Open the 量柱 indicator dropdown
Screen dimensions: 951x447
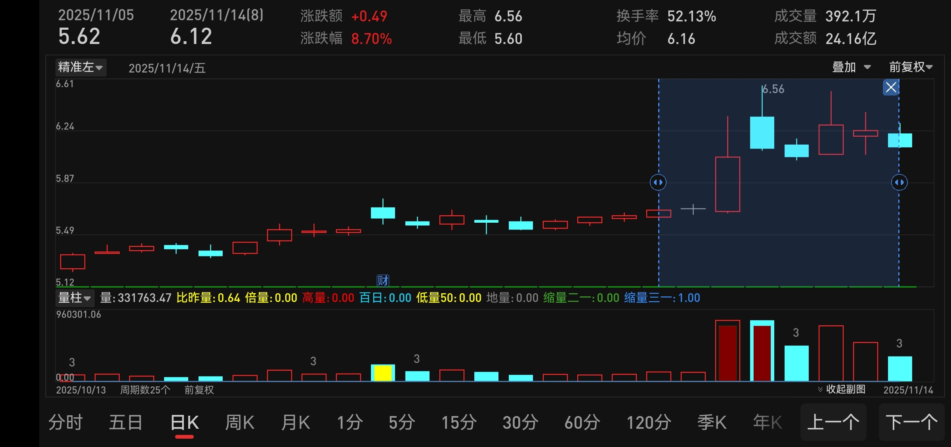[74, 298]
